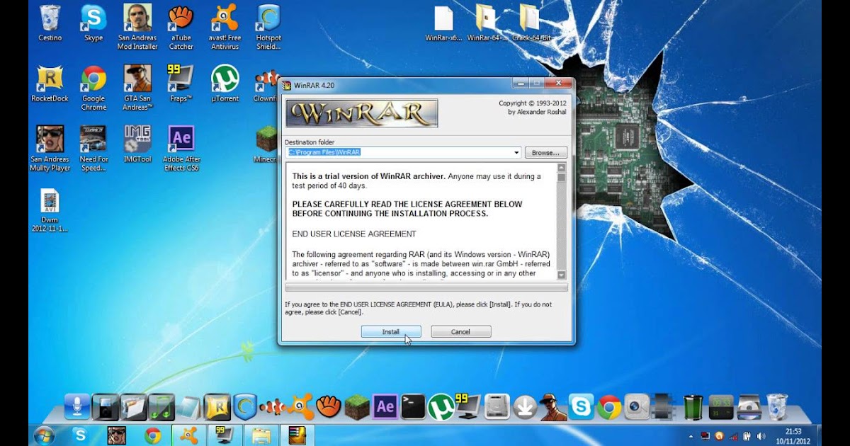This screenshot has height=446, width=850.
Task: Click the Install button
Action: click(391, 331)
